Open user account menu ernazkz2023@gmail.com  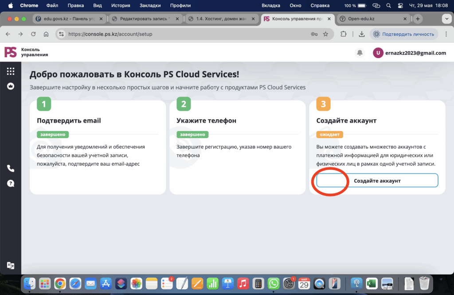(409, 53)
